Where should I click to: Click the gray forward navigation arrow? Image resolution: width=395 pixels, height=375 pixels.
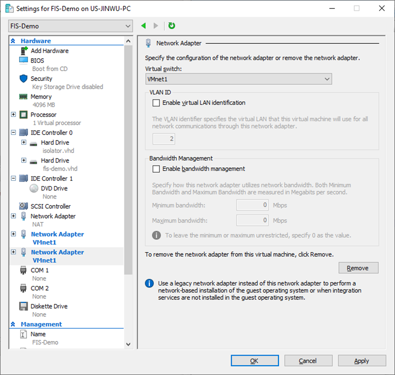156,26
